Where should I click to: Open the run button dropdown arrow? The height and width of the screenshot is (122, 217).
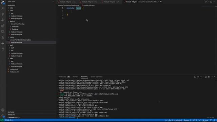click(208, 2)
